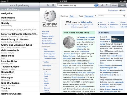Open the About Wikipedia link
Image resolution: width=127 pixels, height=95 pixels.
[x=49, y=51]
